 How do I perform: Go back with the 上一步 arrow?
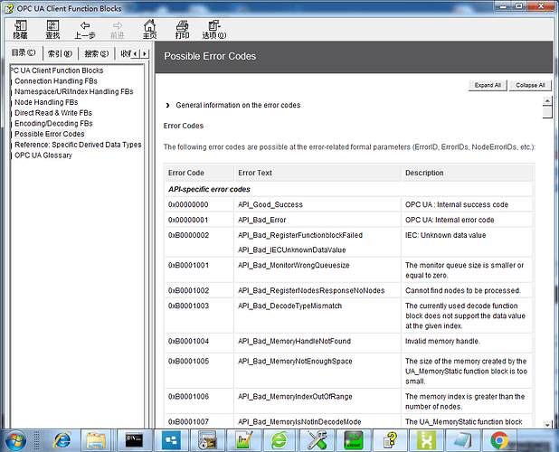(x=85, y=30)
